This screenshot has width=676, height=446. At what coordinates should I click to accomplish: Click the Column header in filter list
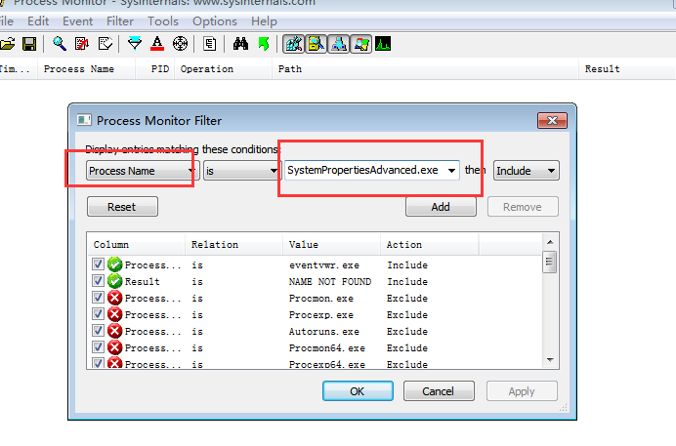point(136,245)
